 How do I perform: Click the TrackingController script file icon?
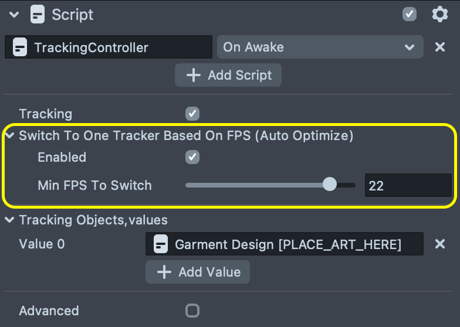tap(20, 47)
